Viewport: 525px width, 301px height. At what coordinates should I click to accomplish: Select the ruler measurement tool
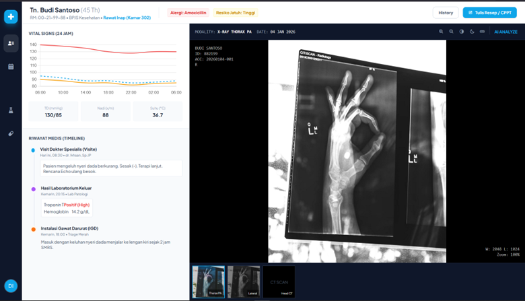tap(482, 32)
